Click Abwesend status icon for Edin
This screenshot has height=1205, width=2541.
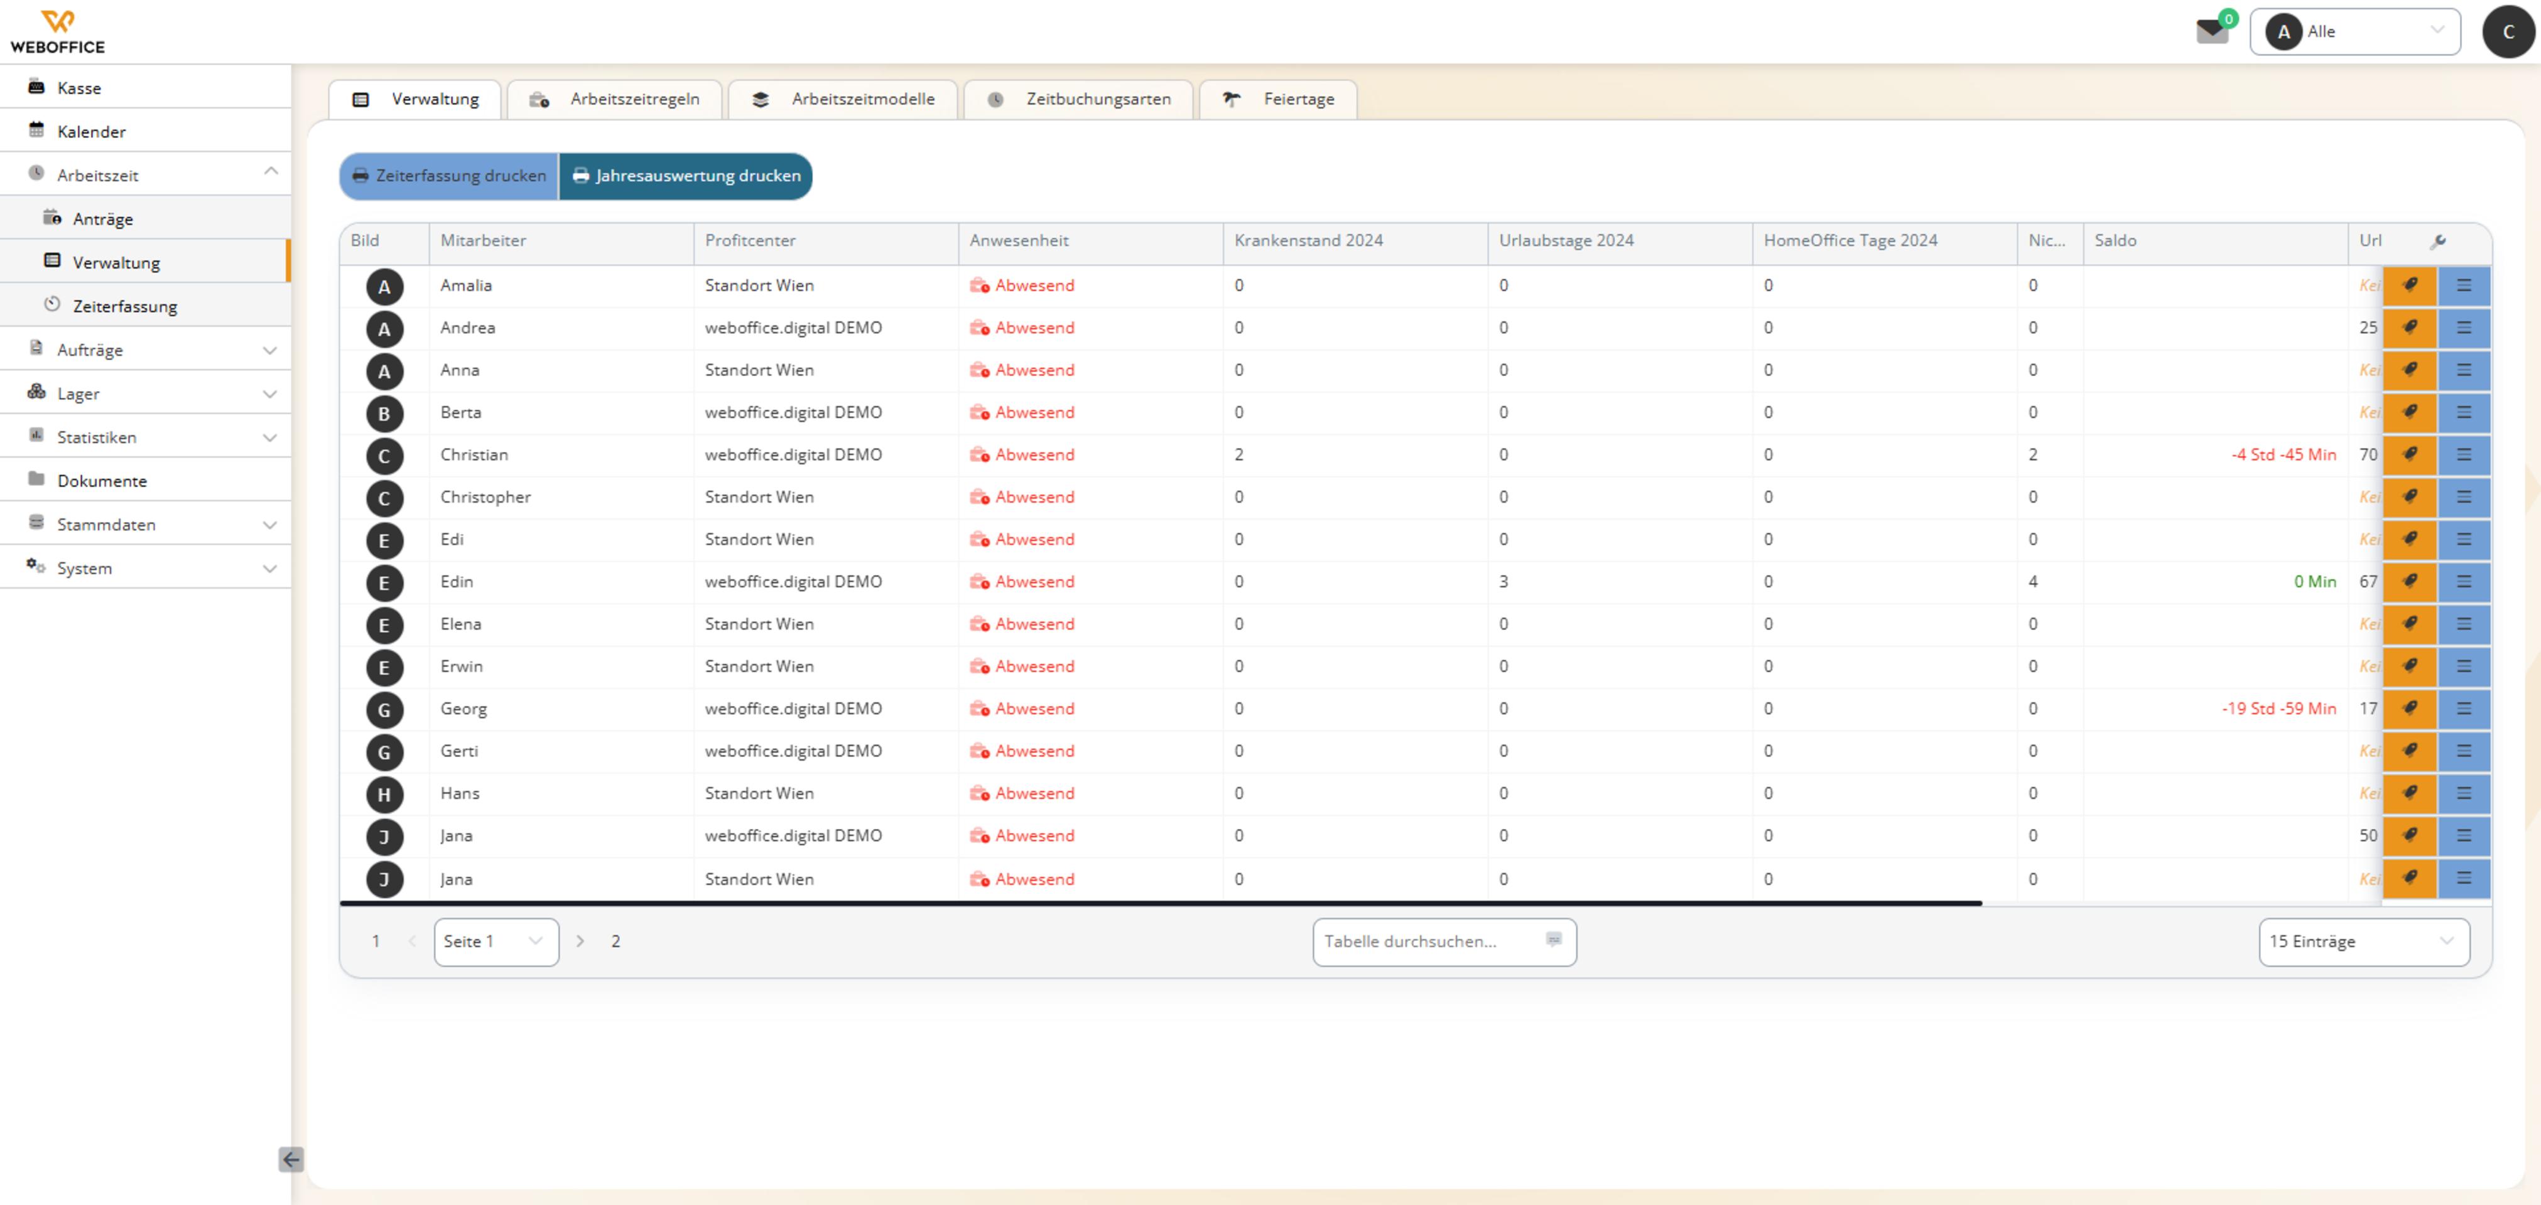point(980,582)
